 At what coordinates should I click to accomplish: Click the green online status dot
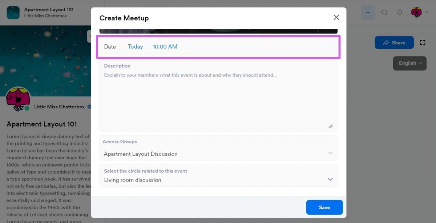27,108
